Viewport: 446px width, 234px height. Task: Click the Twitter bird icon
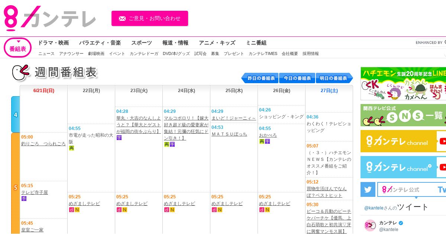point(368,189)
